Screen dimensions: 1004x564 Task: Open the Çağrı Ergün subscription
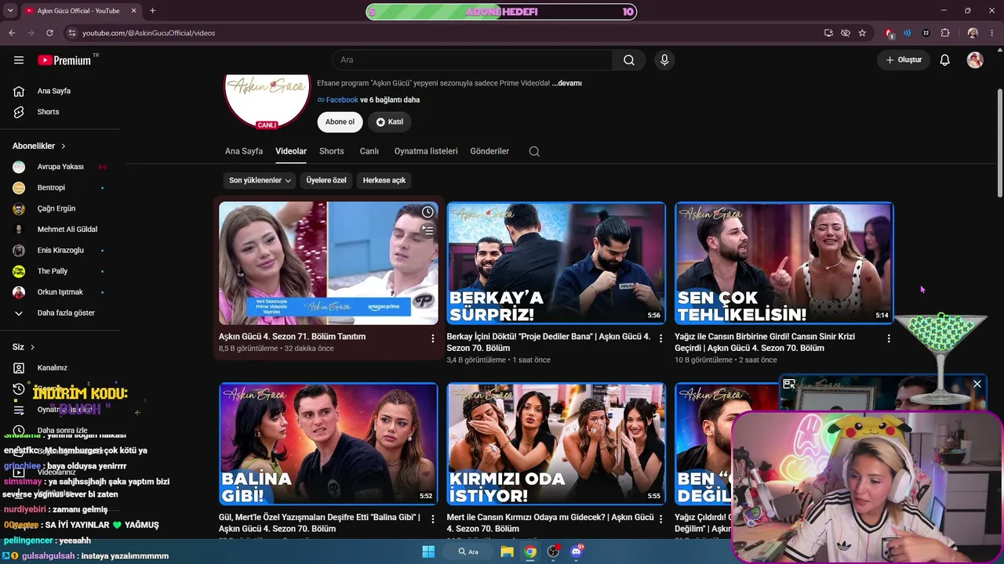[x=56, y=209]
